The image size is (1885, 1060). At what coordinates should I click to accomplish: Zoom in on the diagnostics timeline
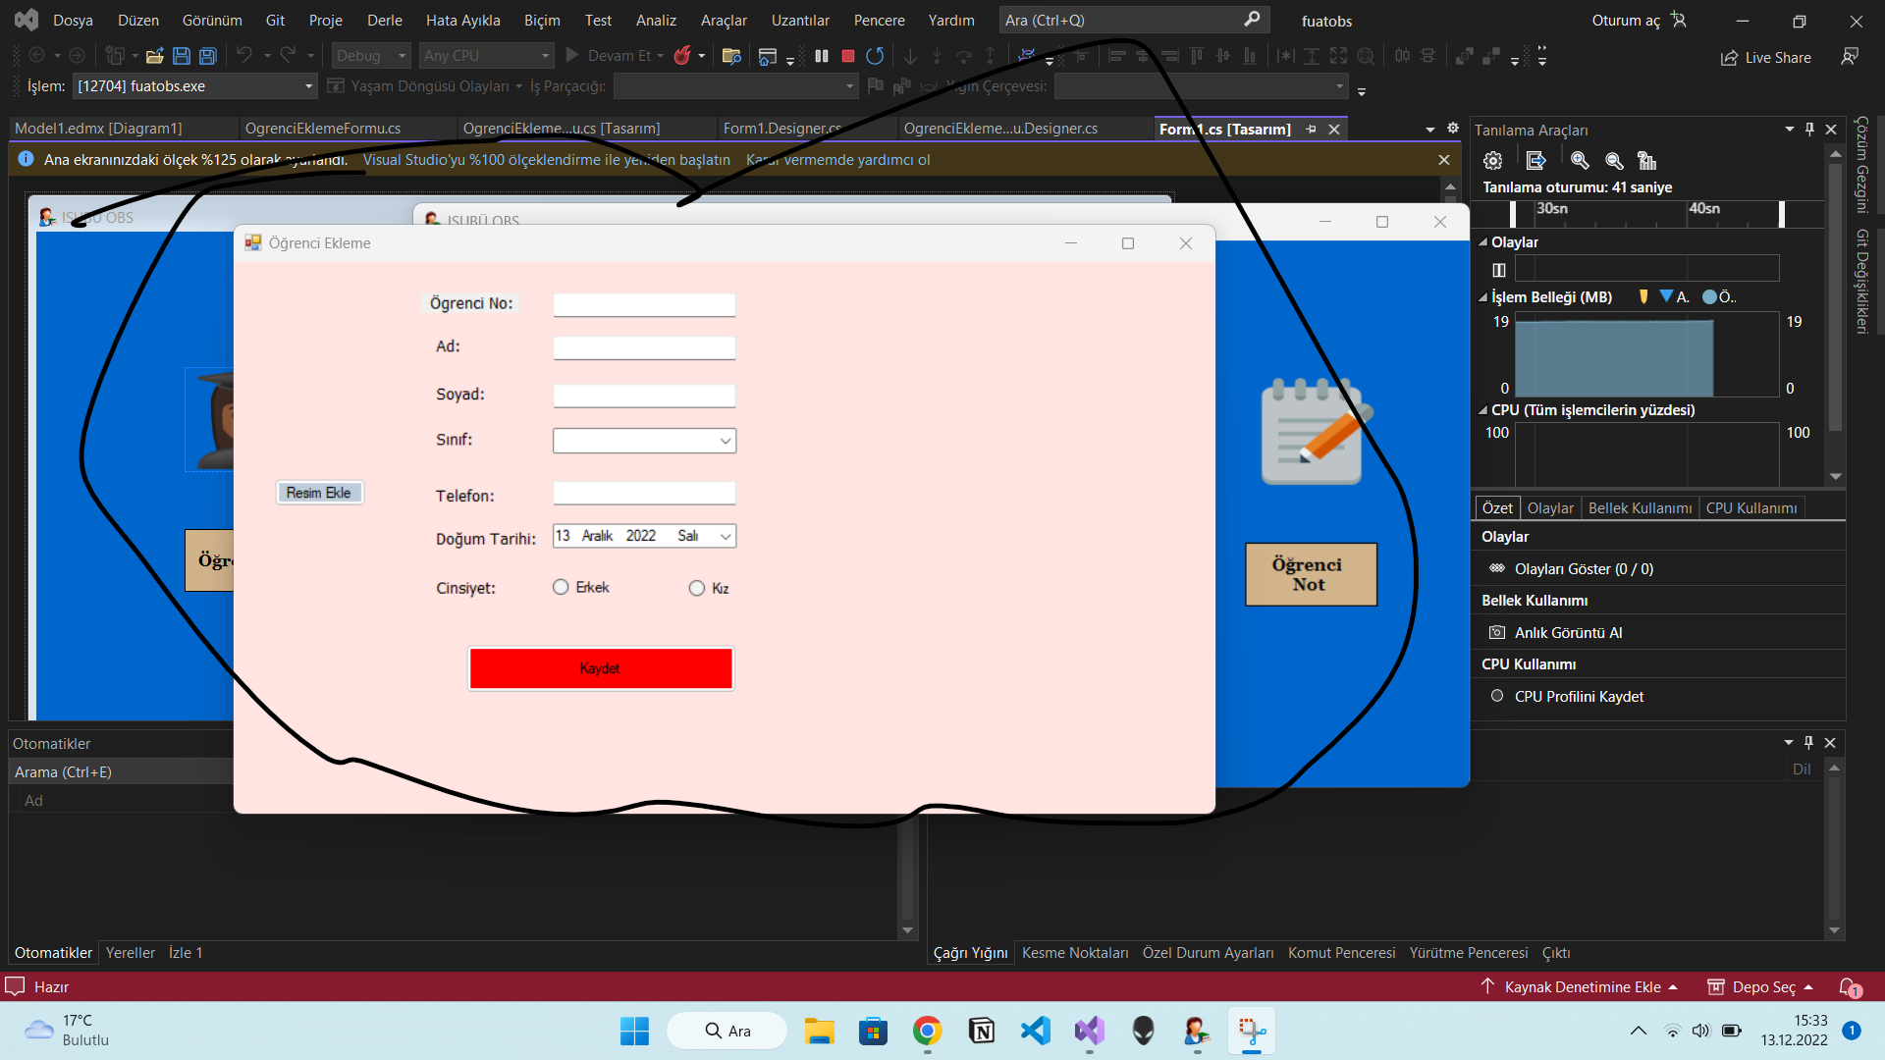tap(1579, 160)
